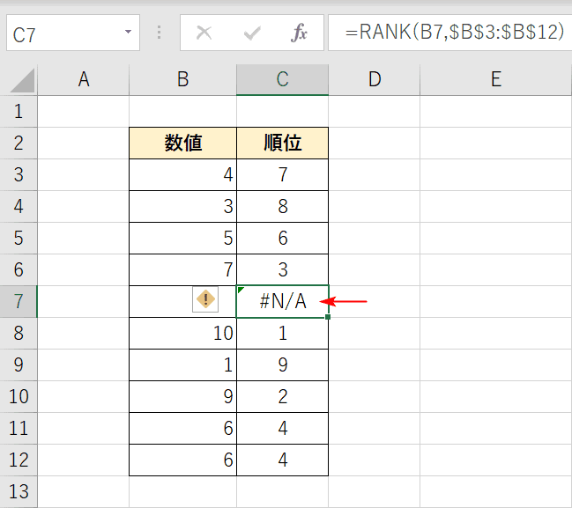The height and width of the screenshot is (508, 572).
Task: Select cell C8 containing rank 1
Action: [x=282, y=333]
